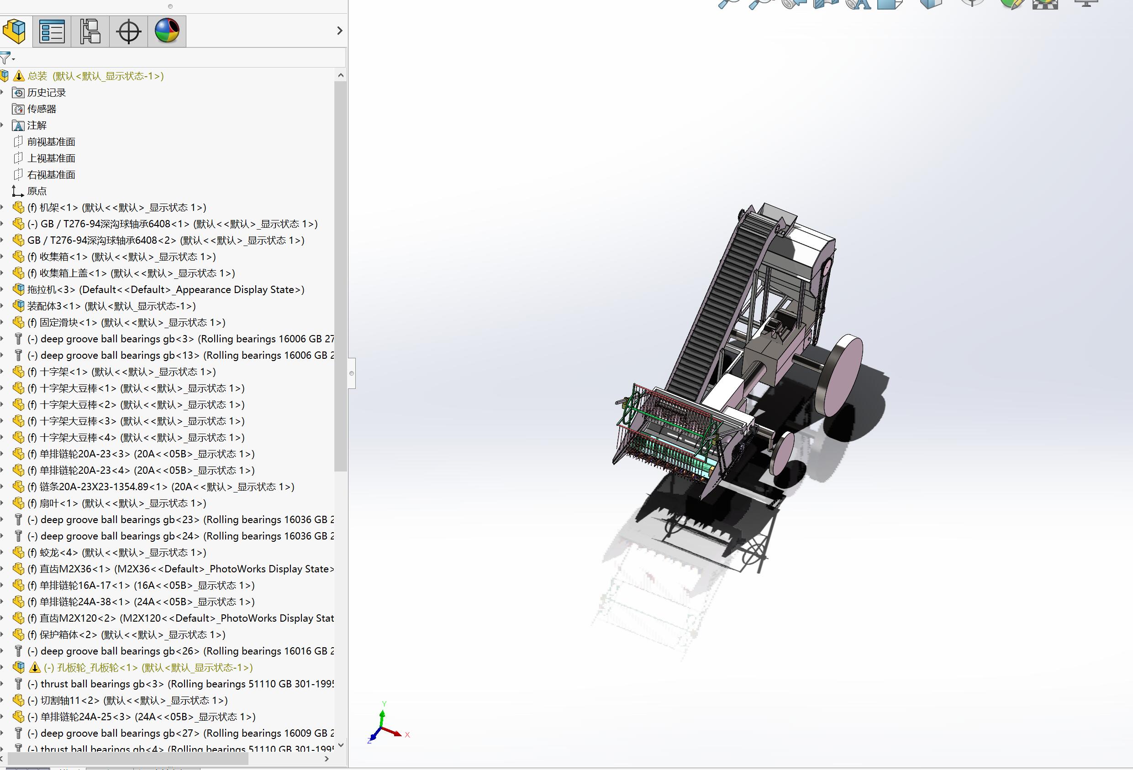Expand the 注解 annotations folder

point(2,125)
